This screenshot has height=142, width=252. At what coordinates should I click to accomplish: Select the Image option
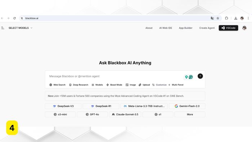tap(131, 85)
